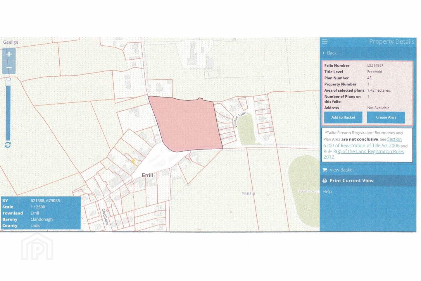Click the Barony value Clandonagh

42,219
